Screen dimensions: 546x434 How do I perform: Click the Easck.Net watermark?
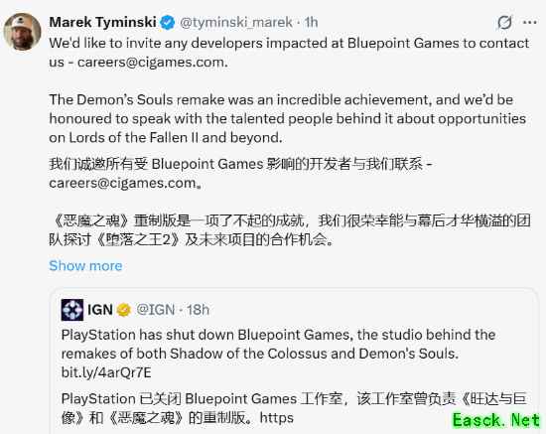(496, 420)
